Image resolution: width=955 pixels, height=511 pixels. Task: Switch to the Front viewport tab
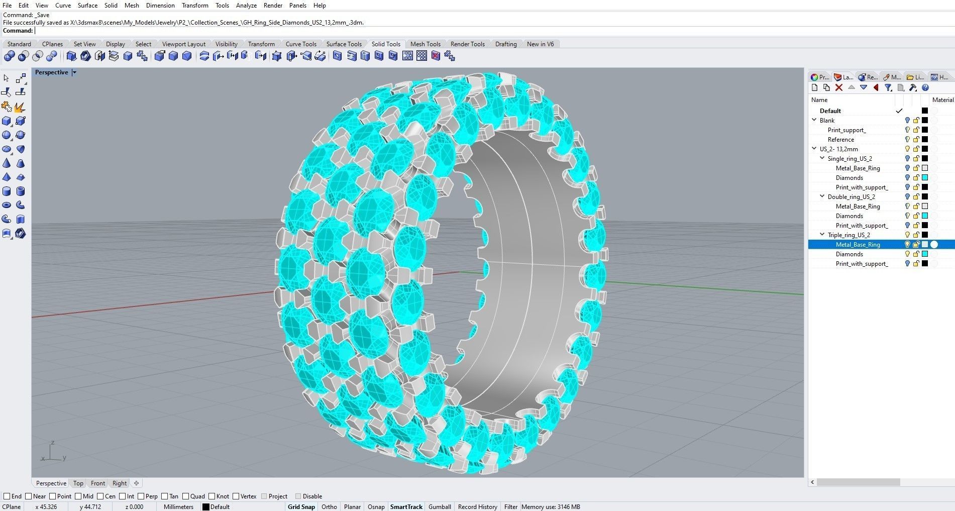[x=98, y=483]
